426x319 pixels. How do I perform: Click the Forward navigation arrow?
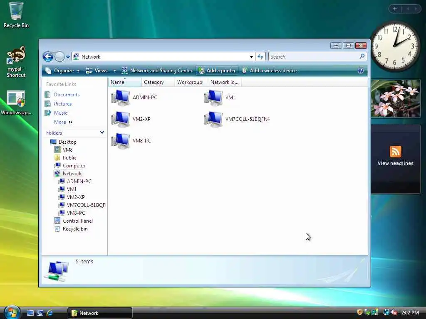tap(59, 56)
